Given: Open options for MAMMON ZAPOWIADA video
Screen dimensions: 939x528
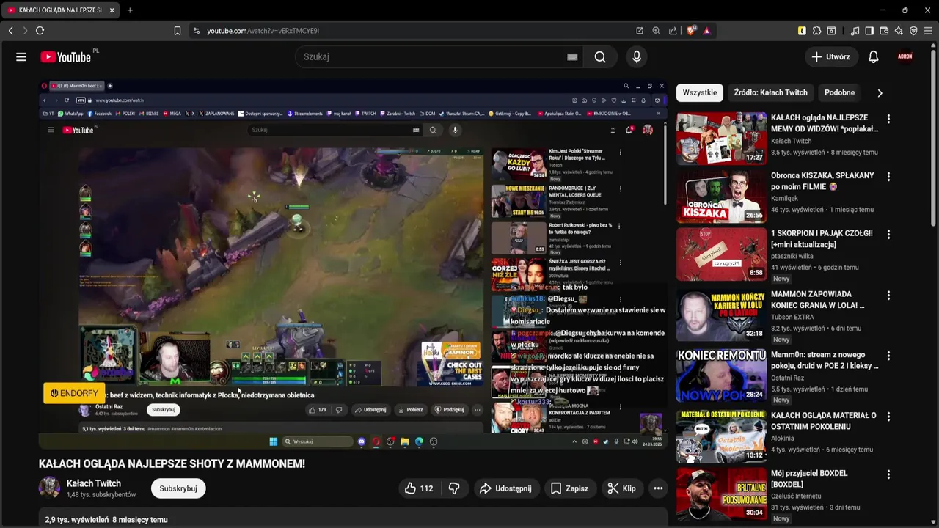Looking at the screenshot, I should click(x=888, y=296).
